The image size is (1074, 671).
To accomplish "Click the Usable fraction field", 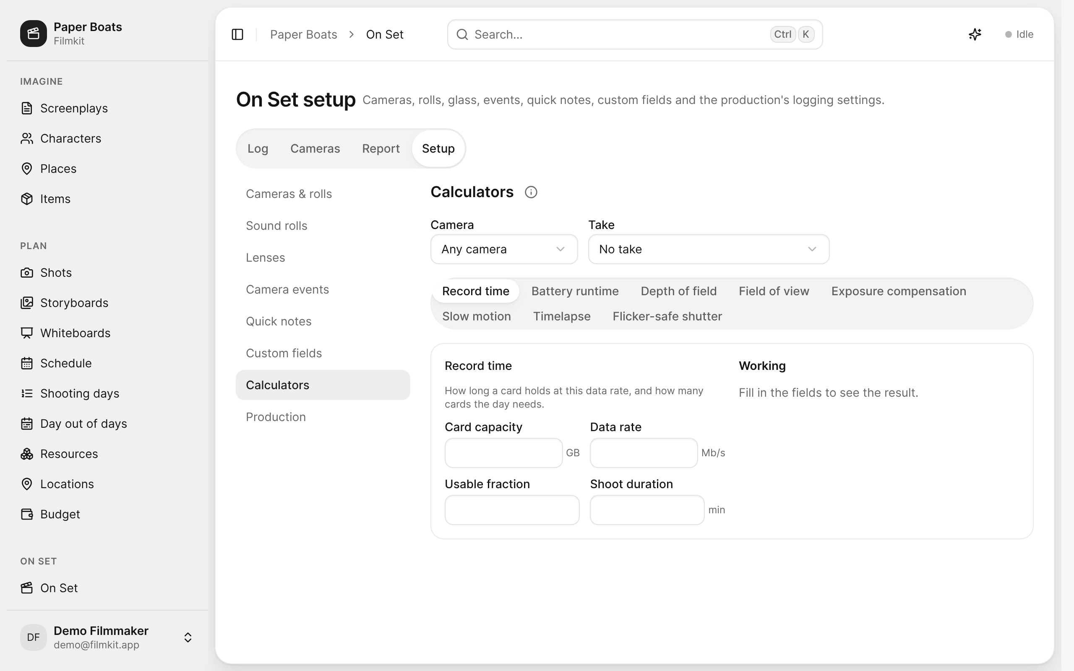I will click(512, 510).
